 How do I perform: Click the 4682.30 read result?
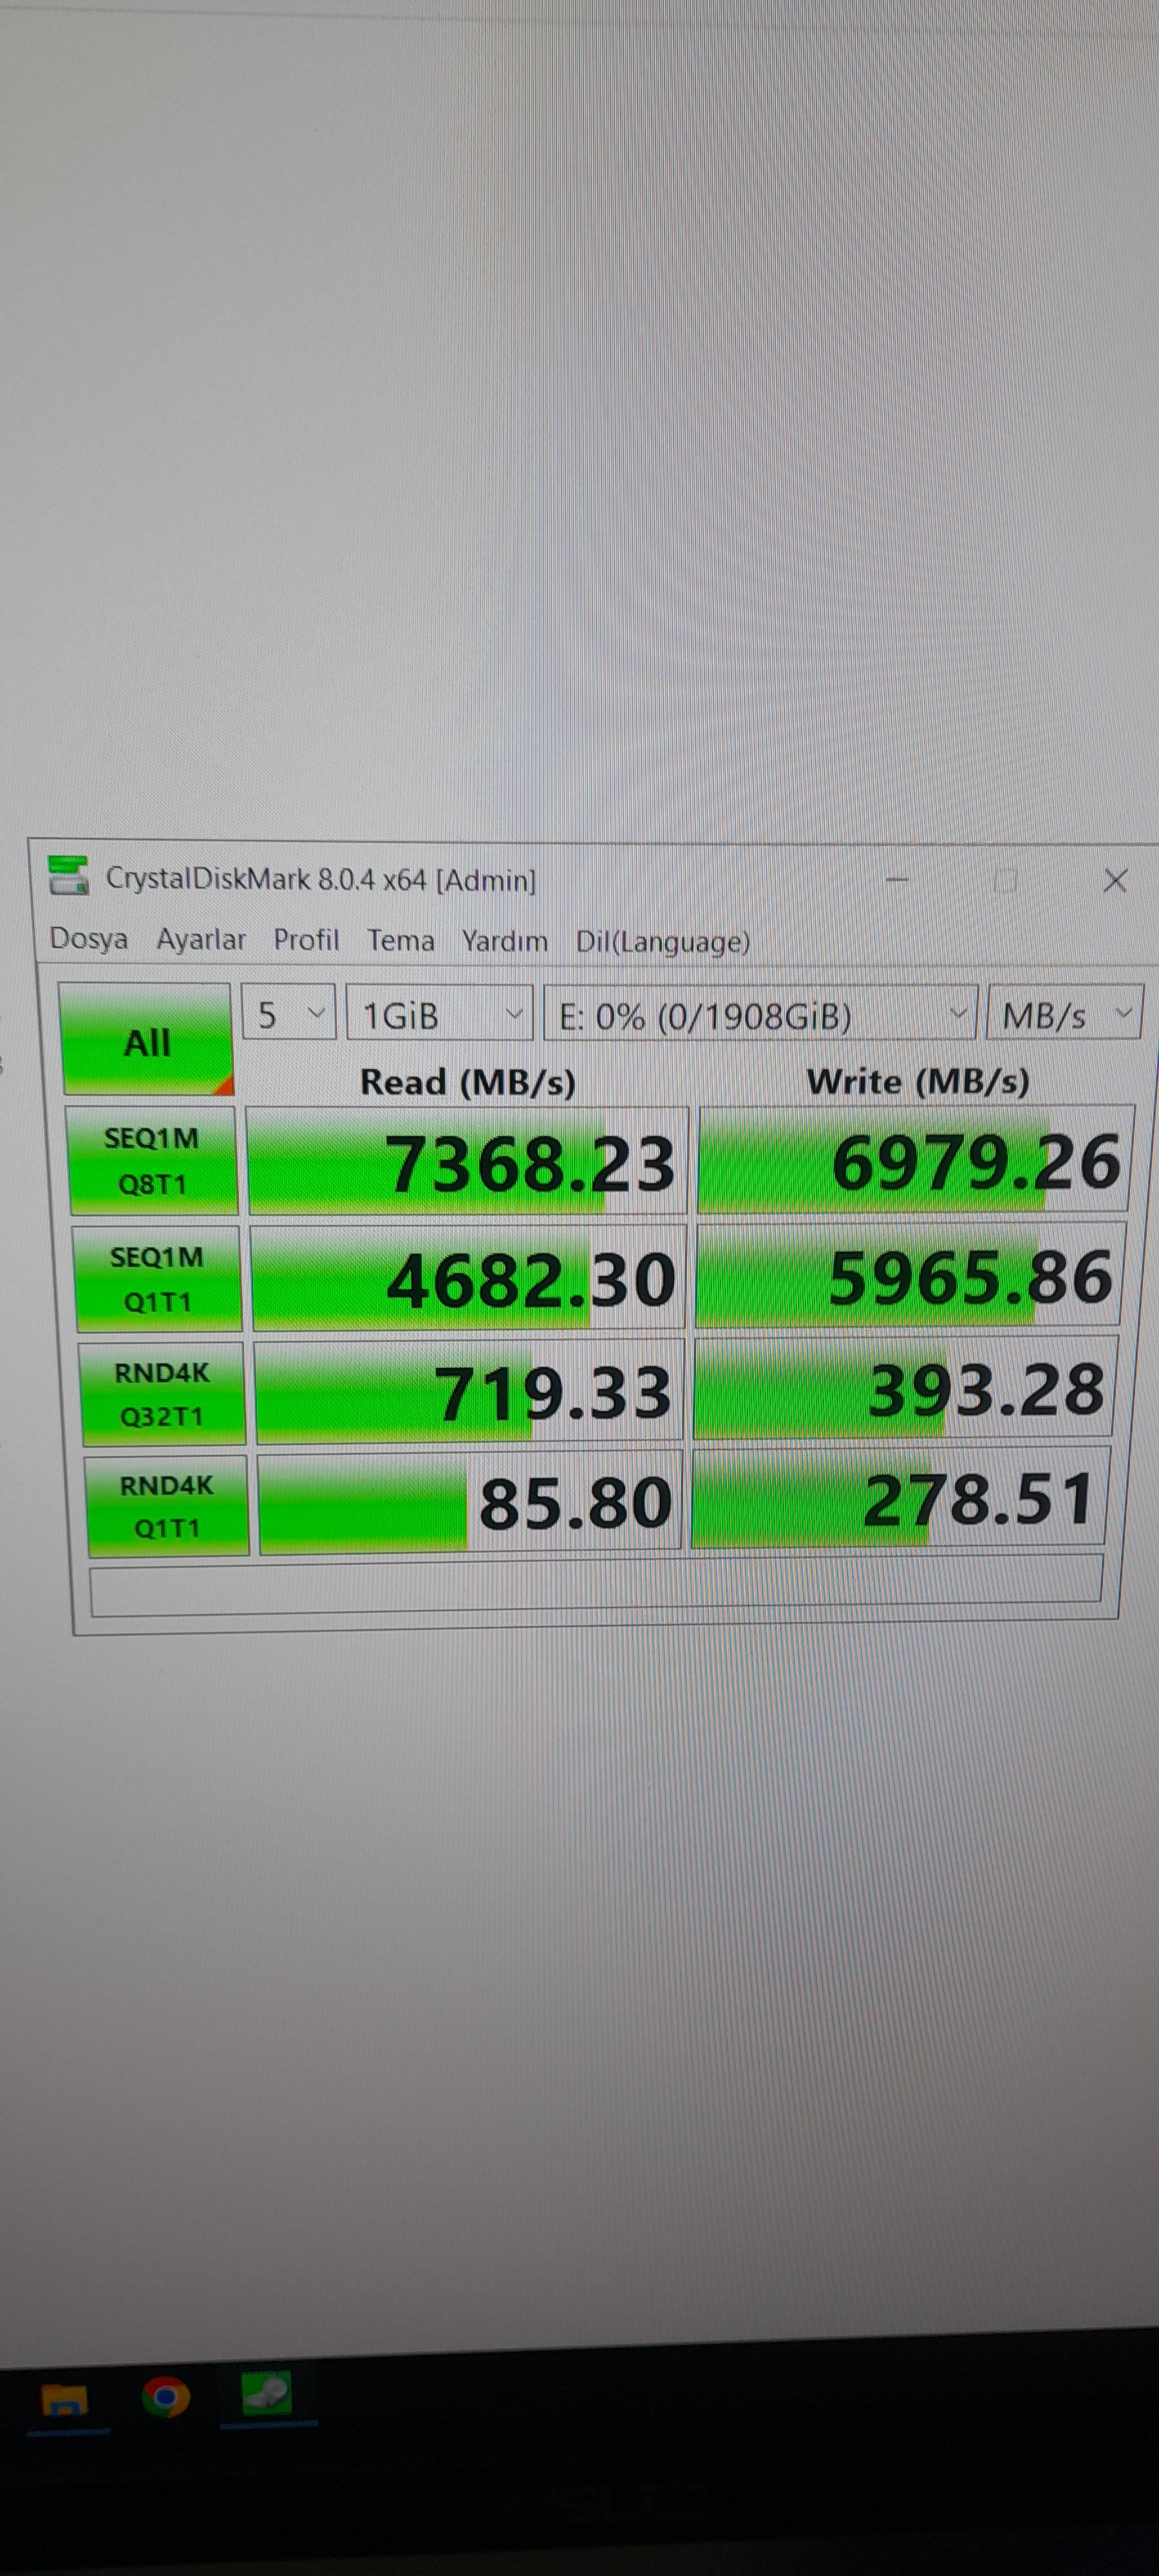tap(468, 1279)
